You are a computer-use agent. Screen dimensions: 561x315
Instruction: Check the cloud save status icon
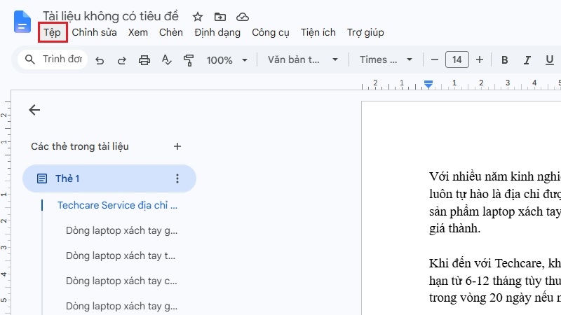[243, 17]
